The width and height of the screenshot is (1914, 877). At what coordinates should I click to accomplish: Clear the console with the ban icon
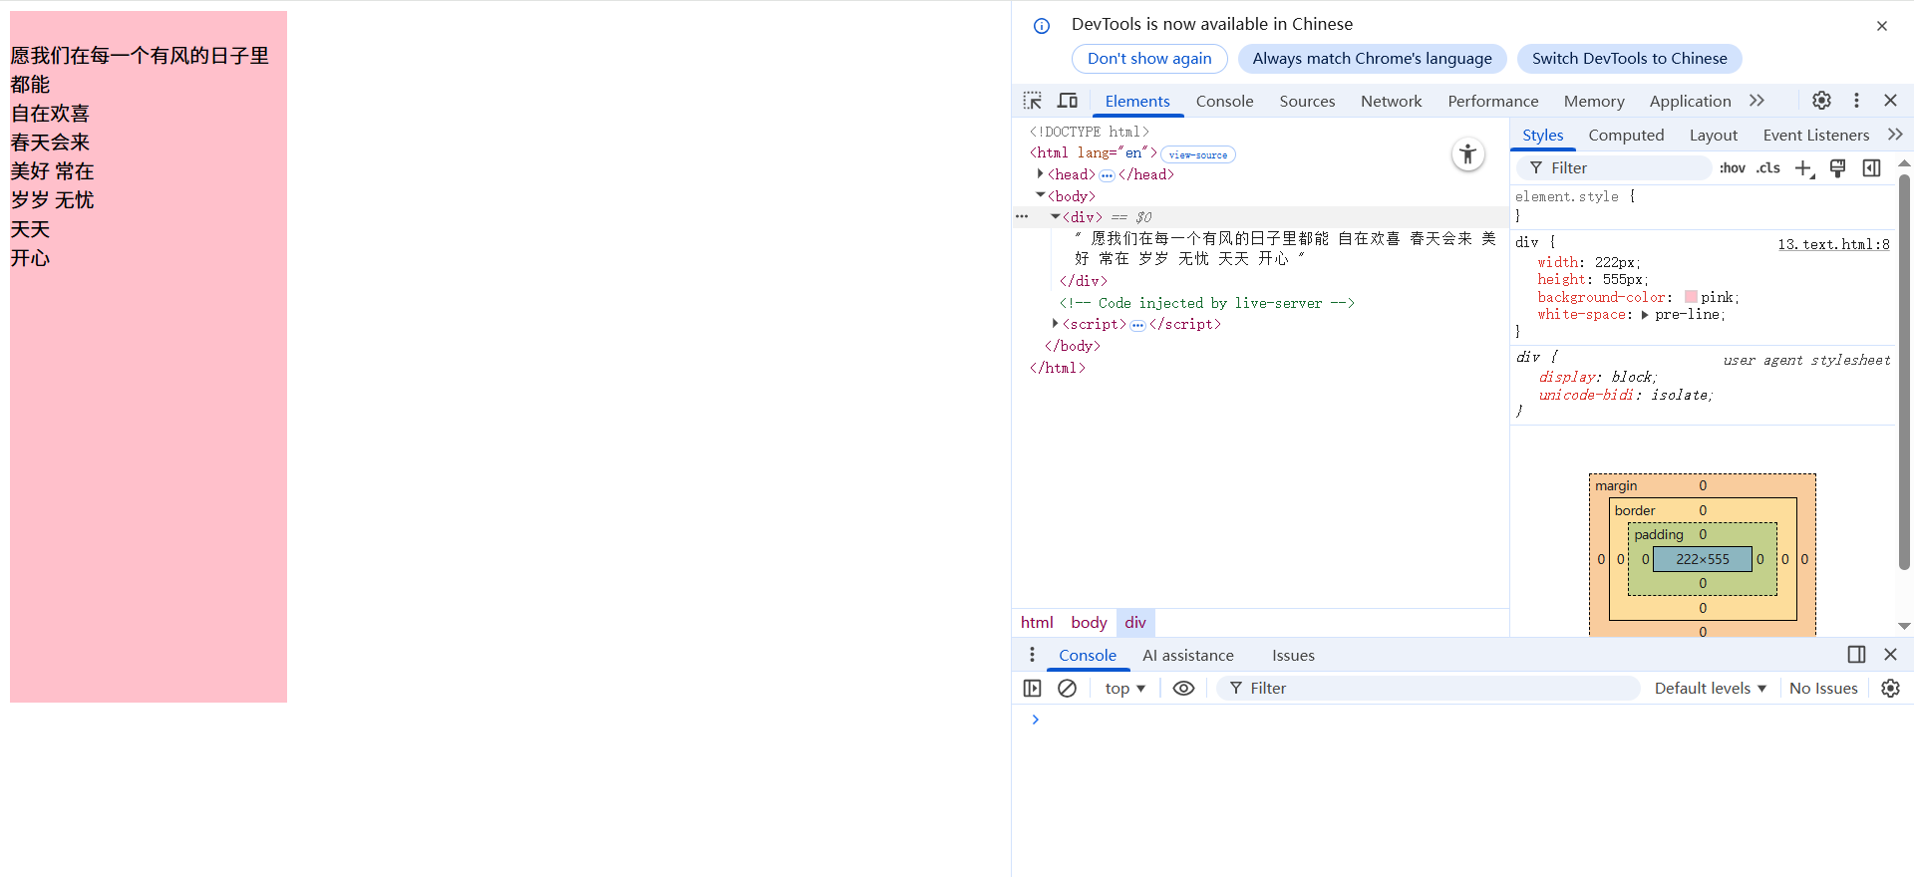(x=1067, y=689)
